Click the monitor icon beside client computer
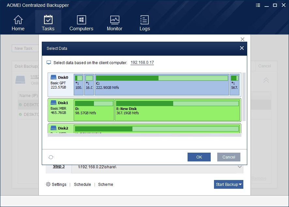Viewport: 289px width, 207px height. pos(49,62)
